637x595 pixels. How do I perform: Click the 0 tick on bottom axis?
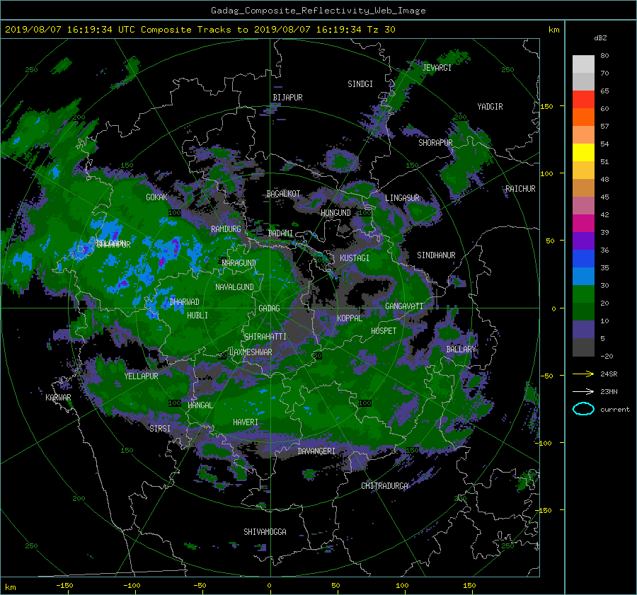coord(270,585)
